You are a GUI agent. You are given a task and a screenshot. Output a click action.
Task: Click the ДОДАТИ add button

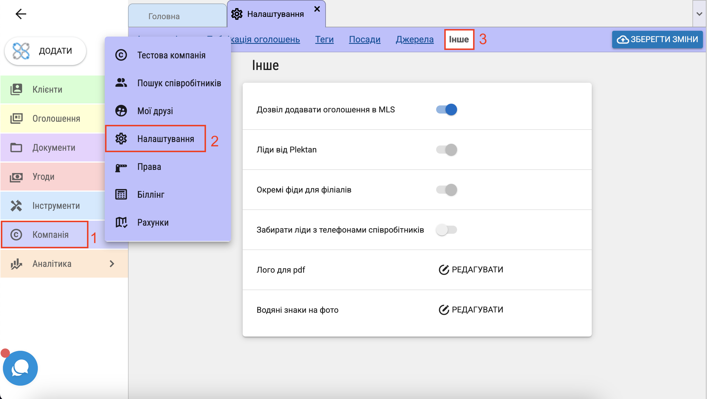tap(45, 51)
